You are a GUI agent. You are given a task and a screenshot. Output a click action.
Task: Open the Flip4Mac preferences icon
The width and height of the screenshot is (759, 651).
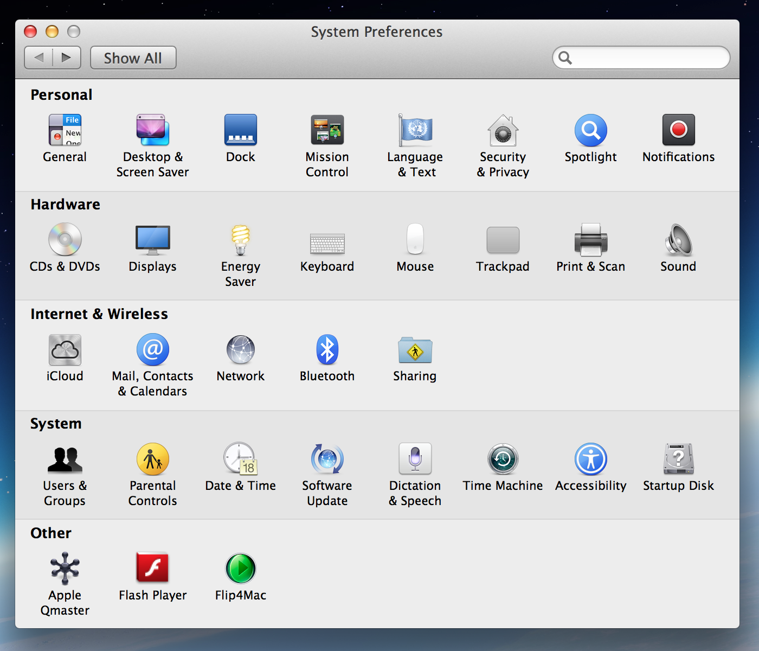point(241,569)
